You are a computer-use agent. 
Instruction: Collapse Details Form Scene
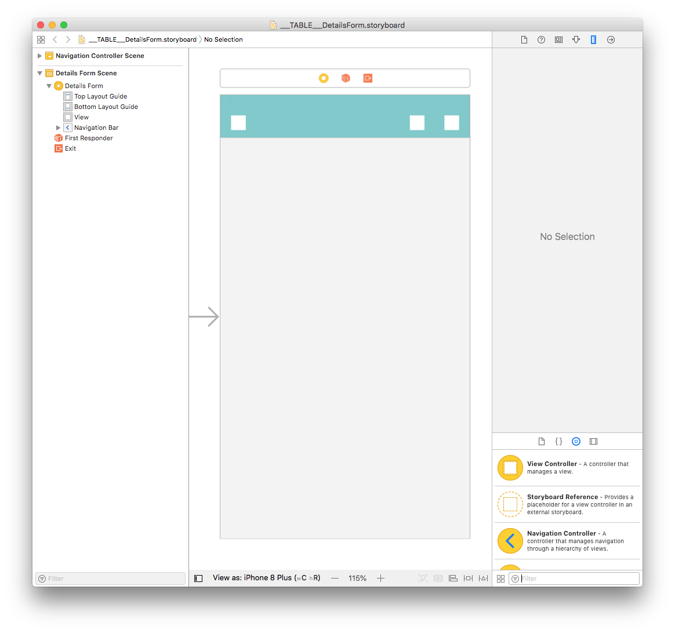point(39,73)
